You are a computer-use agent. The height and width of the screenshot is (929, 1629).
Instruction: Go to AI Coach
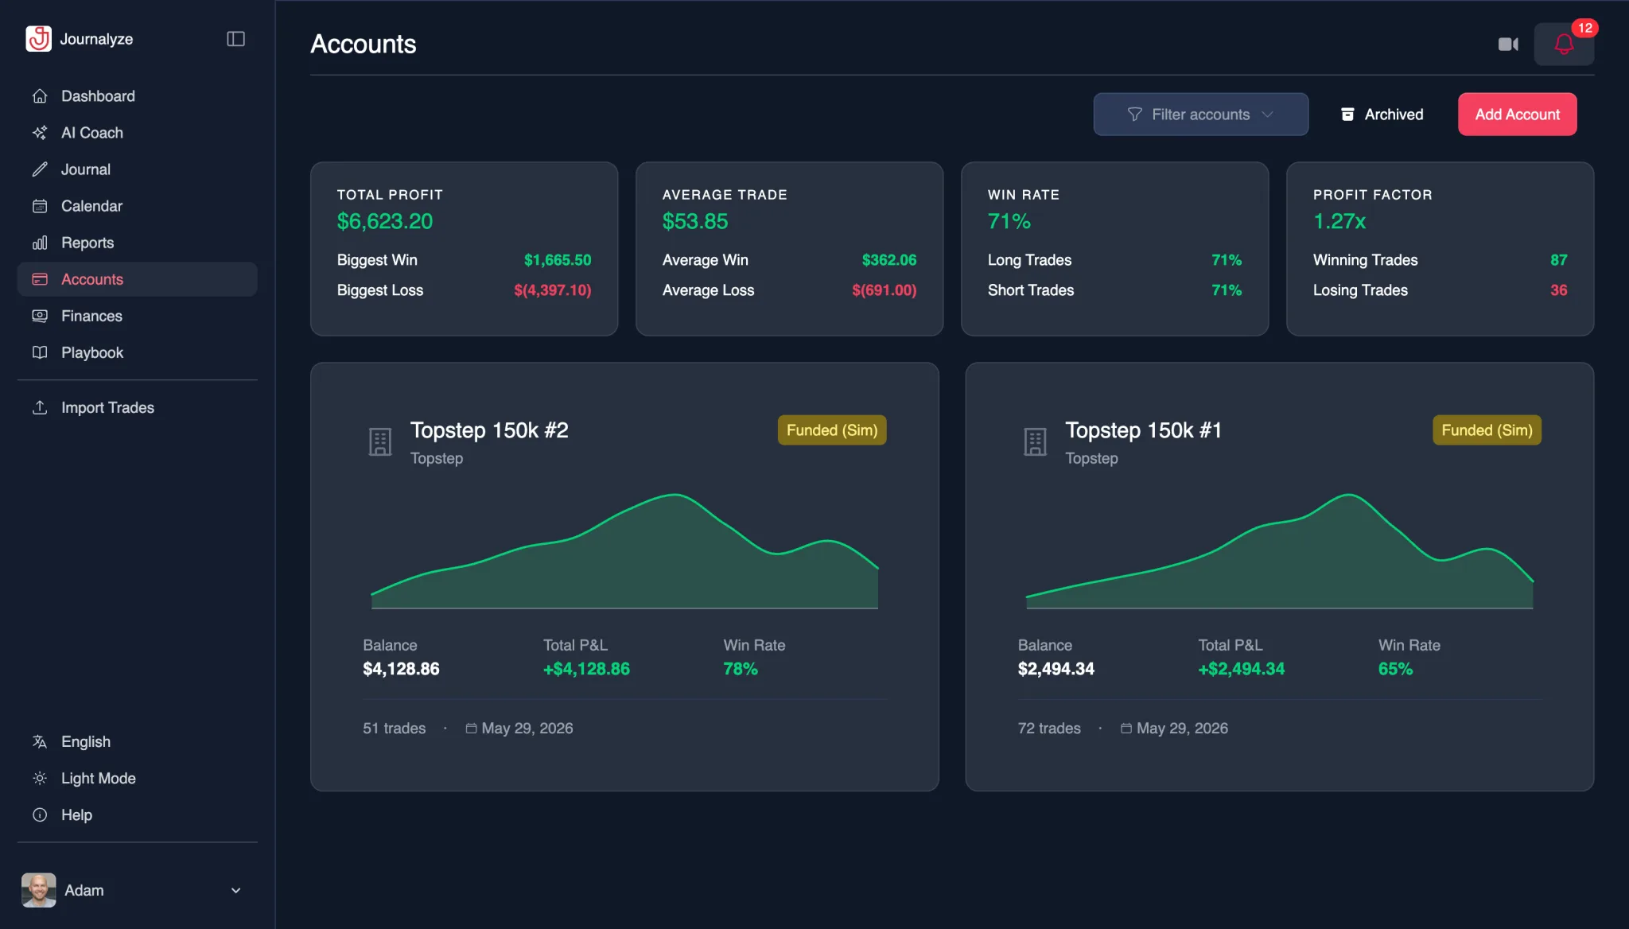click(x=137, y=133)
